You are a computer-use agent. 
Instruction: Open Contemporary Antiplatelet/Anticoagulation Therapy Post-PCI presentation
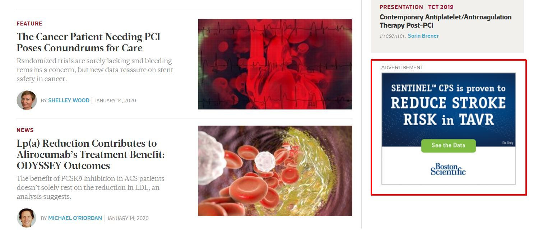pos(445,21)
